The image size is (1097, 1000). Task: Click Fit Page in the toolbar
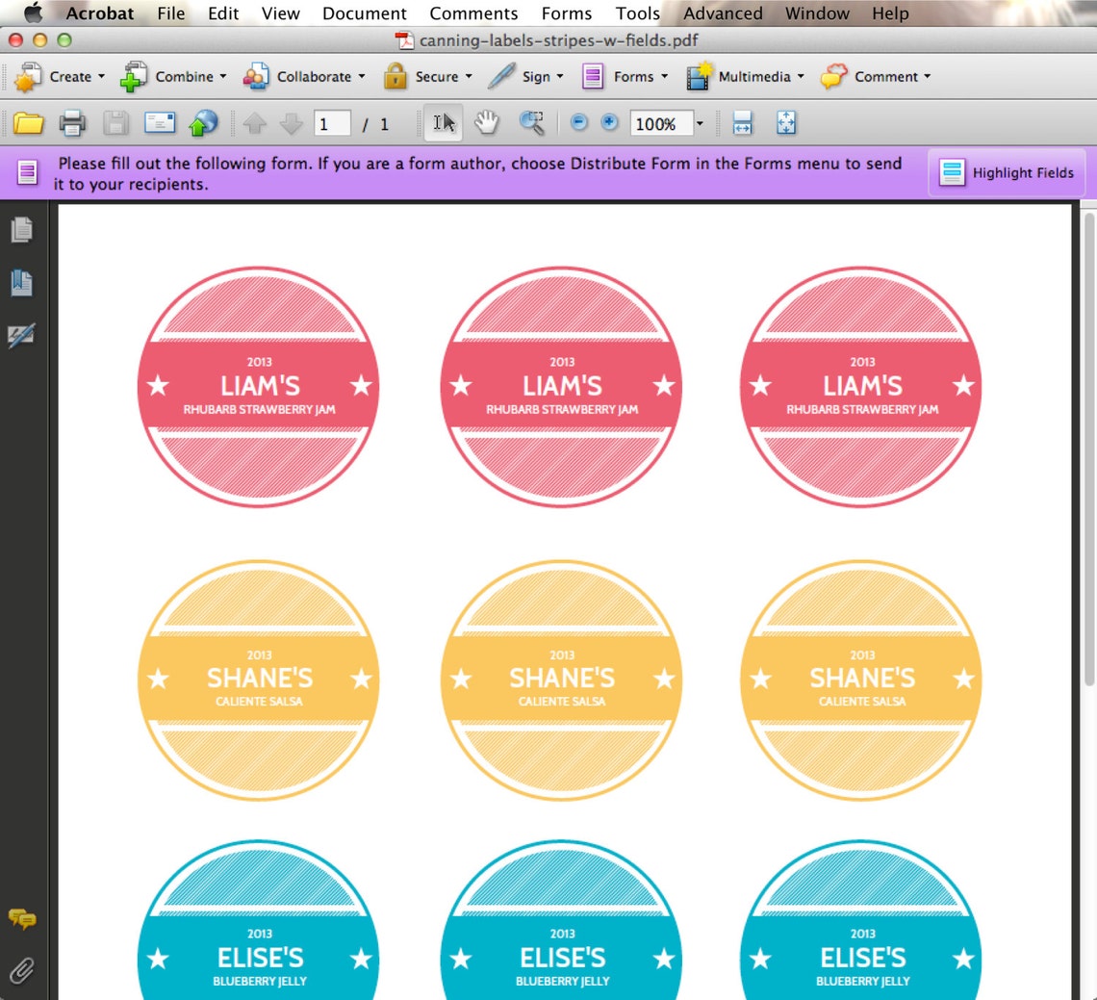(786, 123)
